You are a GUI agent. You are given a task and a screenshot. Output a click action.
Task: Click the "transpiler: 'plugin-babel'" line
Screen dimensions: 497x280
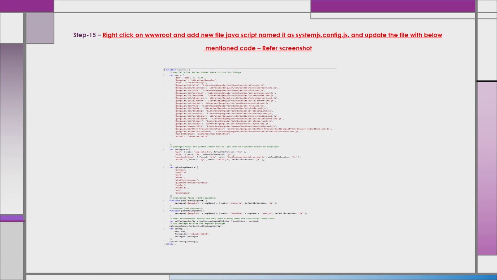192,234
